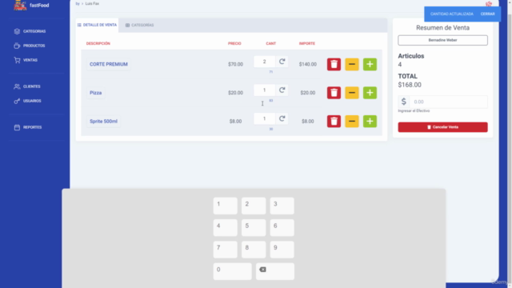Image resolution: width=512 pixels, height=288 pixels.
Task: Delete Sprite 500ml with trash icon
Action: tap(334, 121)
